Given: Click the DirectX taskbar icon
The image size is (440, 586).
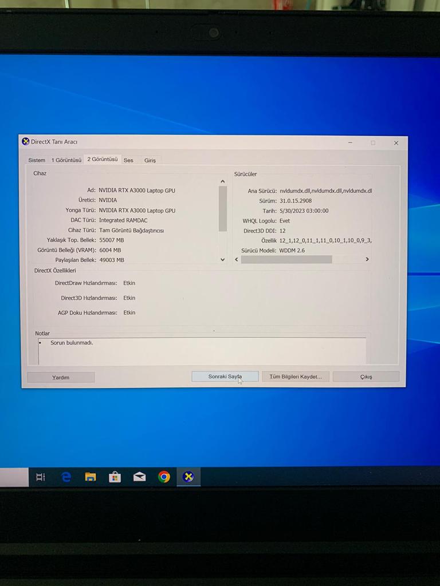Looking at the screenshot, I should coord(188,477).
